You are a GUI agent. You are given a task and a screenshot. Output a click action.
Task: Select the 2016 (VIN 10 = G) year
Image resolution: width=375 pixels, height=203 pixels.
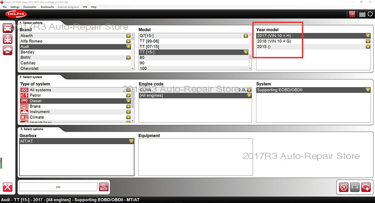click(313, 41)
